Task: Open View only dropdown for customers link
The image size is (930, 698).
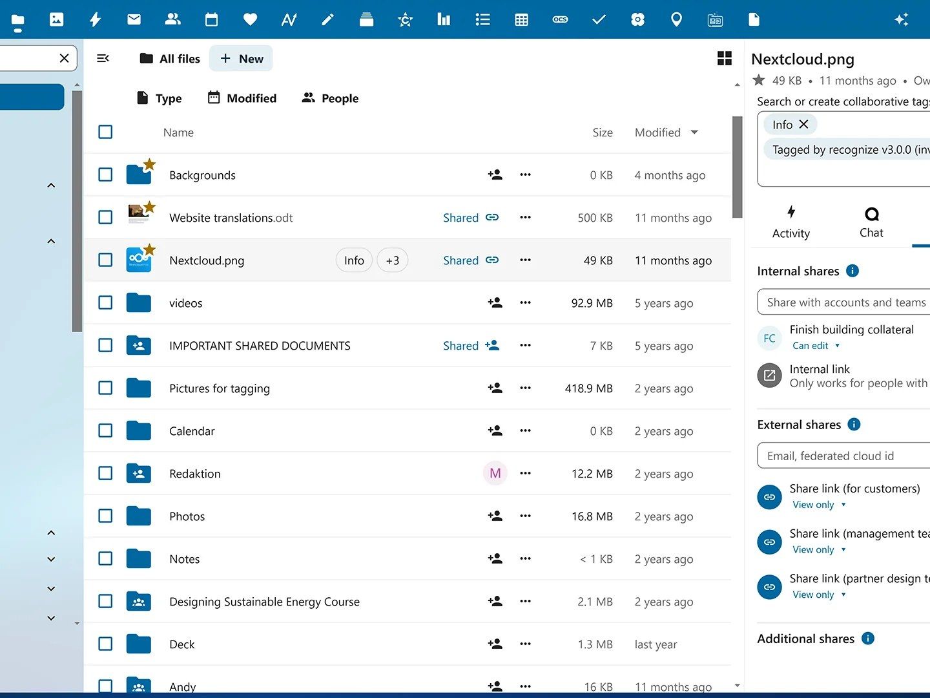Action: click(x=819, y=505)
